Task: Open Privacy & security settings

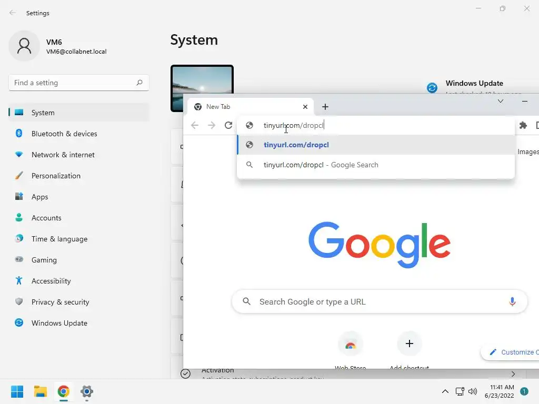Action: tap(79, 302)
